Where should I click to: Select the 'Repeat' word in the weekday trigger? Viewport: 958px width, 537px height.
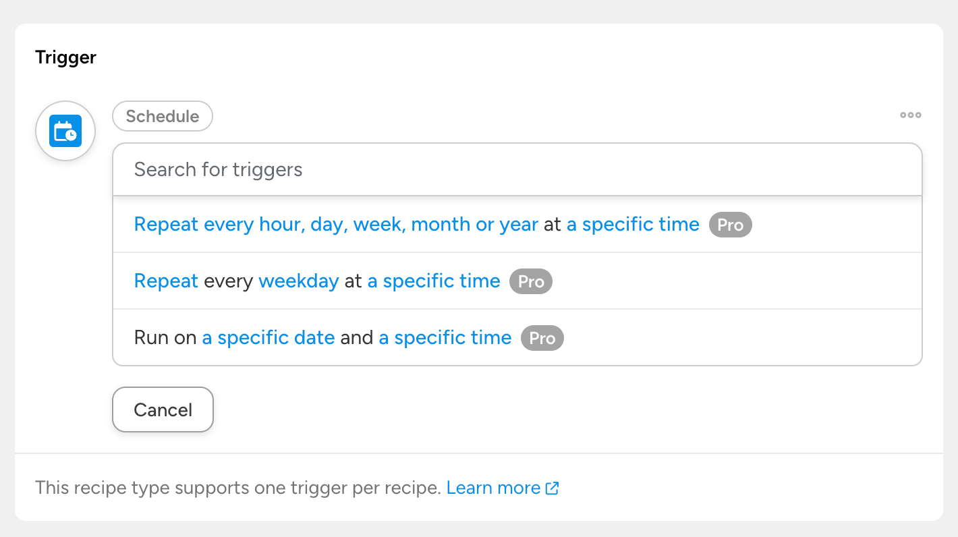tap(166, 281)
